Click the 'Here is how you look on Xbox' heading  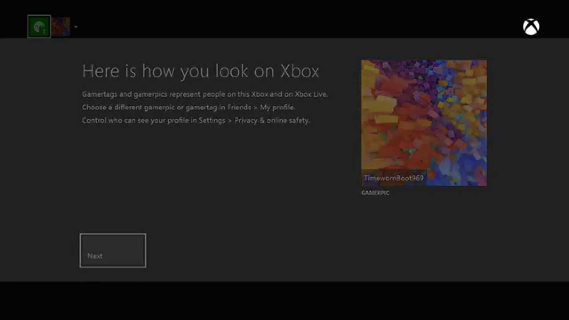click(x=200, y=72)
